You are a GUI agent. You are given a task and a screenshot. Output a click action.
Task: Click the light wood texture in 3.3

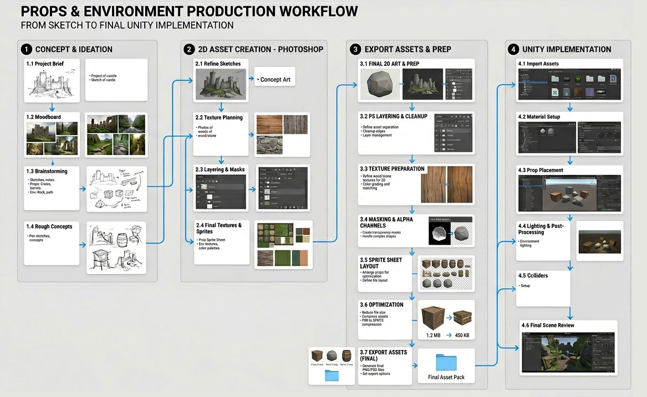tap(433, 185)
